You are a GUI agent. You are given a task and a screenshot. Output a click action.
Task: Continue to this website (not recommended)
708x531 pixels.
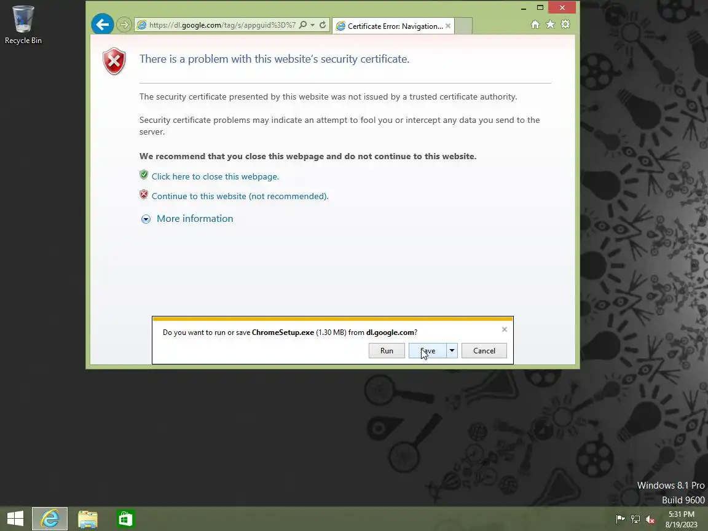pos(240,197)
